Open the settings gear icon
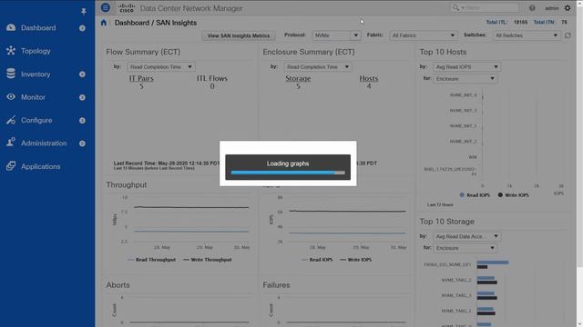Screen dimensions: 583x327 [568, 8]
